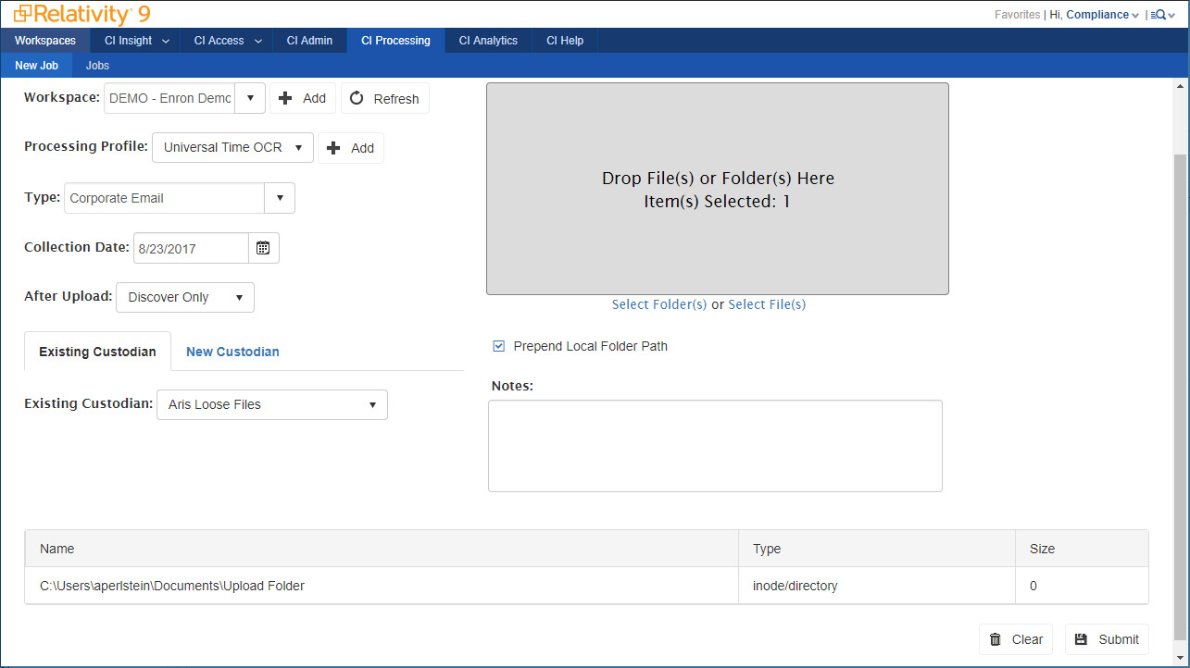This screenshot has height=668, width=1190.
Task: Submit the new processing job
Action: point(1107,639)
